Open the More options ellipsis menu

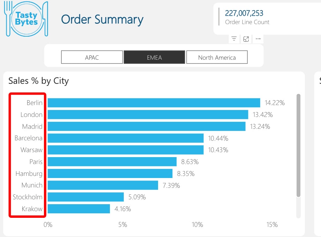pyautogui.click(x=258, y=39)
